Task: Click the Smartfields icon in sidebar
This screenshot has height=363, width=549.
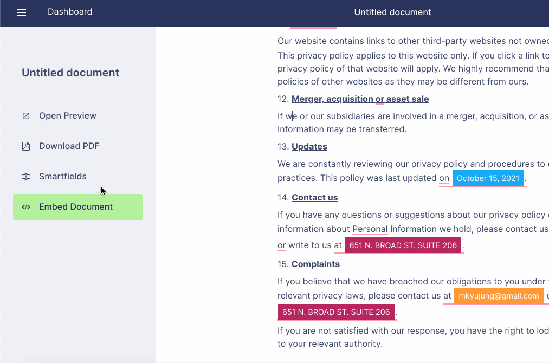Action: coord(26,177)
